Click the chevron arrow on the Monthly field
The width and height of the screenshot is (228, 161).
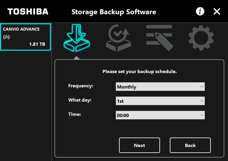202,87
